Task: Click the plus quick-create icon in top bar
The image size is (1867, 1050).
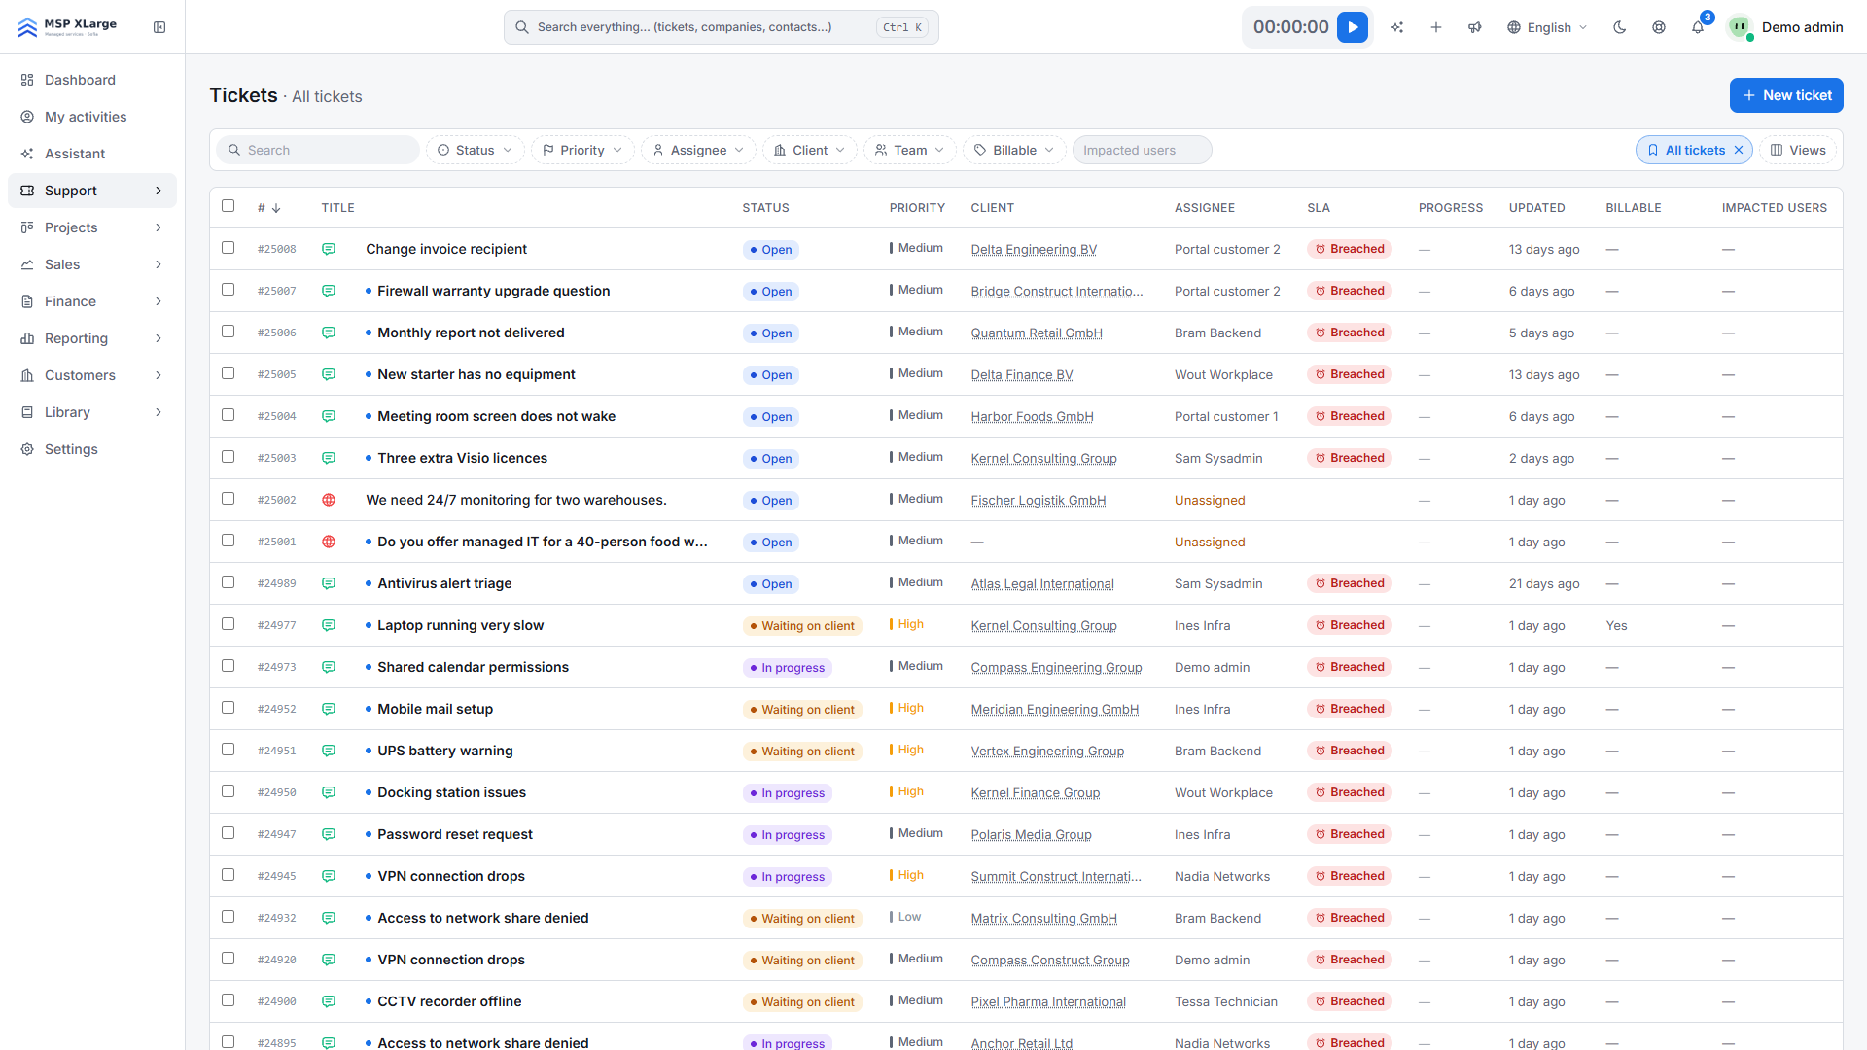Action: coord(1436,27)
